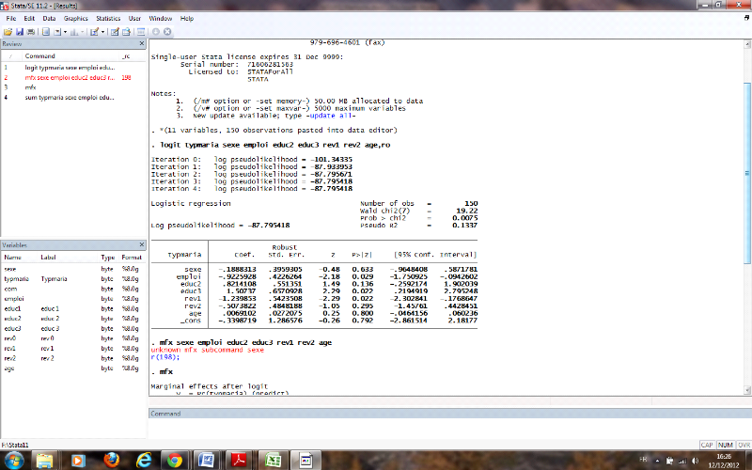Open the Statistics menu

pyautogui.click(x=108, y=18)
